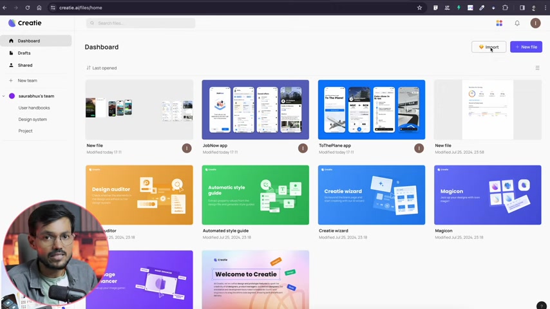Open the Design auditor card
The height and width of the screenshot is (309, 550).
[x=139, y=195]
